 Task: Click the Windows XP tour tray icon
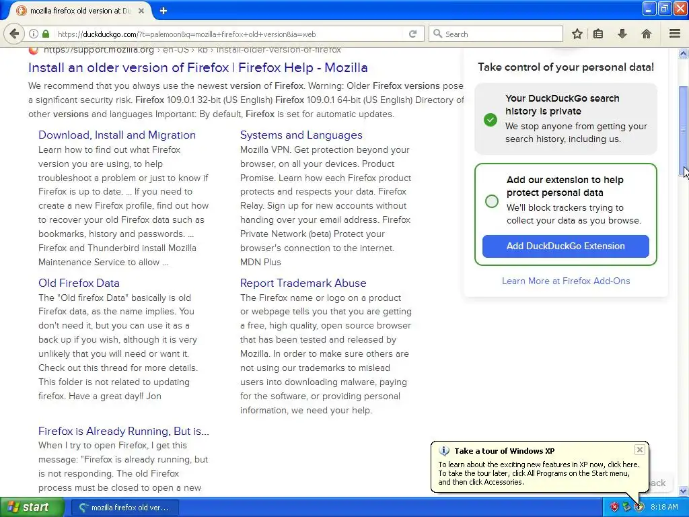639,507
